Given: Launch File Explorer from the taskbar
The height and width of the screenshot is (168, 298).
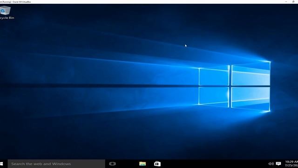Looking at the screenshot, I should (x=142, y=164).
